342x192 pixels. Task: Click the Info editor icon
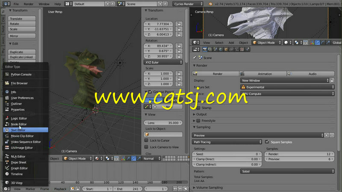click(x=7, y=92)
